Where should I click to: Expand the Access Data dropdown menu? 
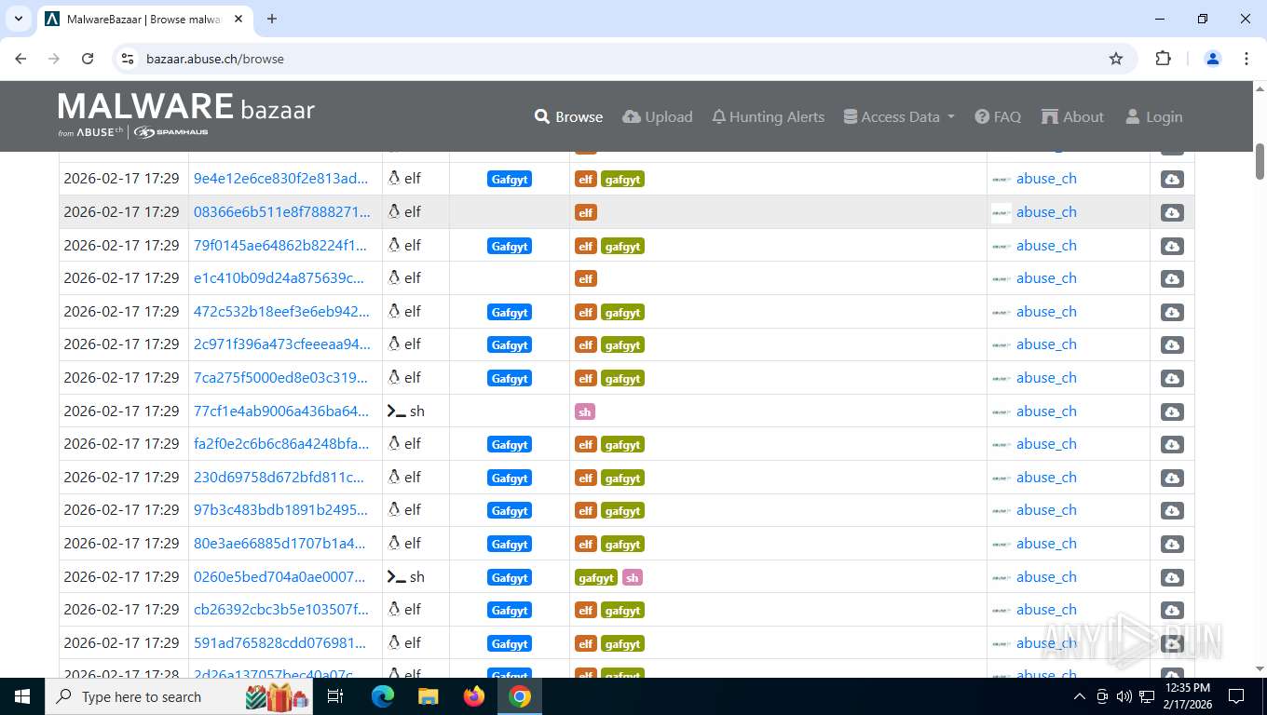click(899, 117)
